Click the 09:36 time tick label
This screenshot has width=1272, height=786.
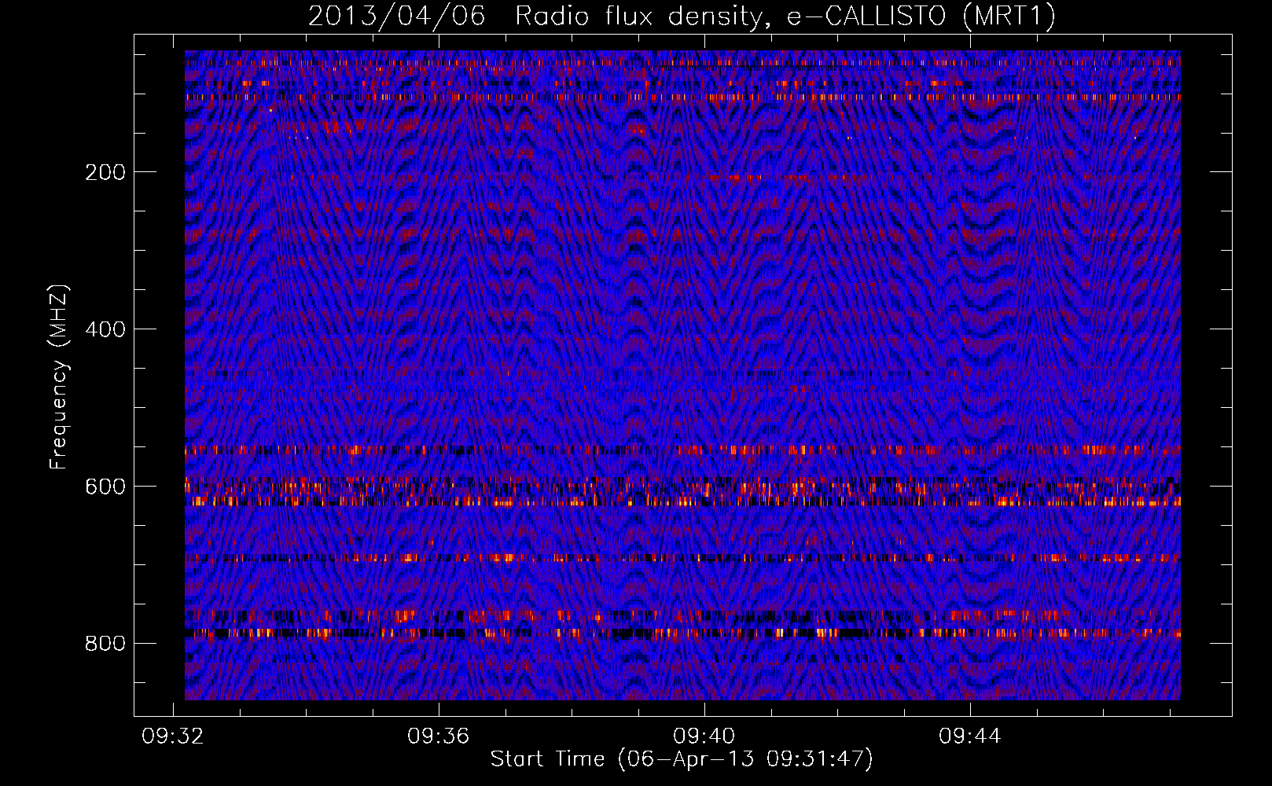tap(438, 736)
